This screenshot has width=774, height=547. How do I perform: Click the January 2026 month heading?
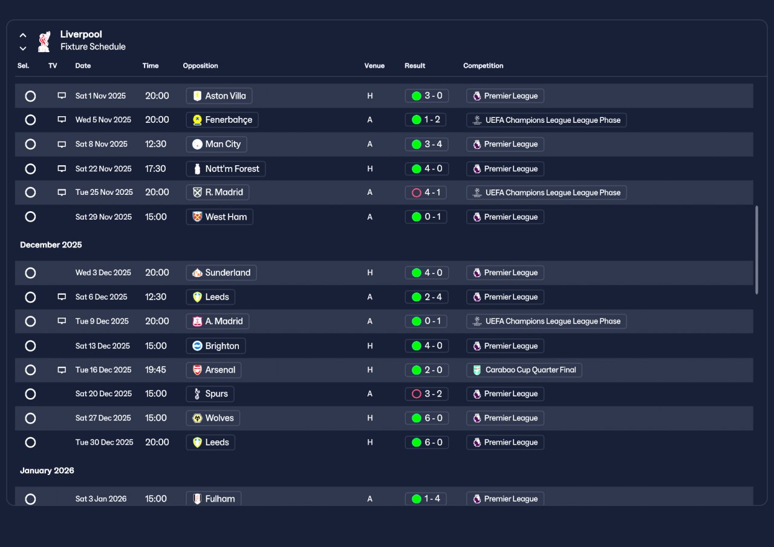pos(47,471)
